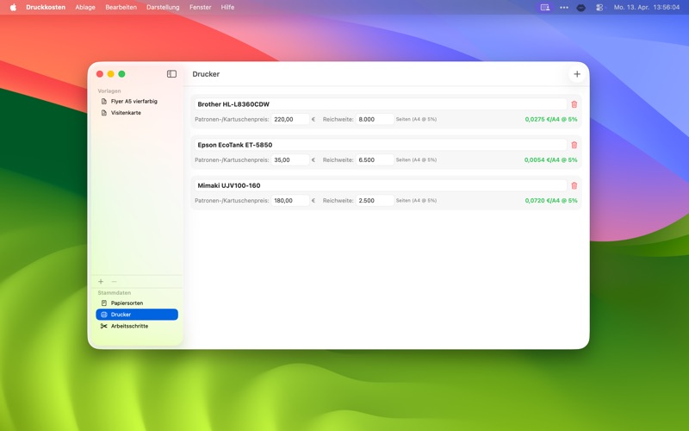Click the three-dots menu bar extra
This screenshot has height=431, width=689.
pyautogui.click(x=564, y=7)
